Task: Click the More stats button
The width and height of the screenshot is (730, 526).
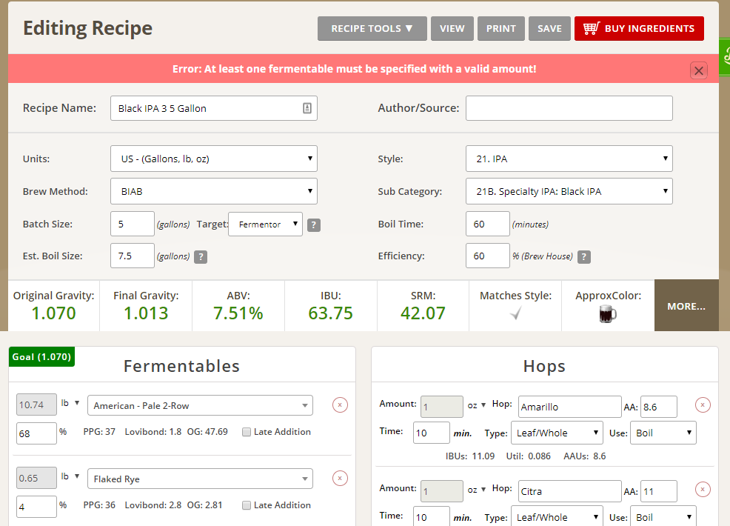Action: (x=686, y=306)
